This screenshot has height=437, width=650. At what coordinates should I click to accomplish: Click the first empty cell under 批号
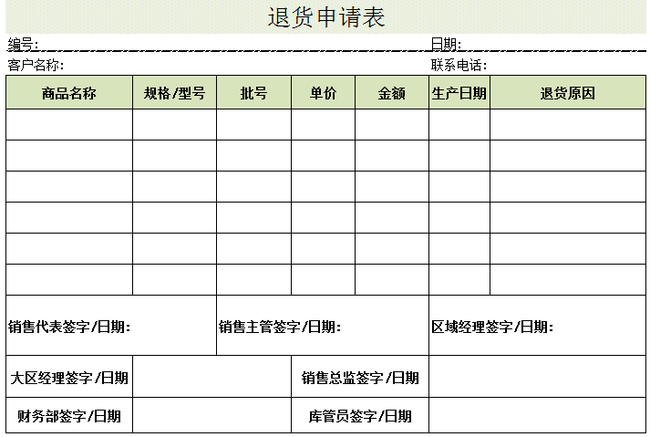[x=253, y=124]
